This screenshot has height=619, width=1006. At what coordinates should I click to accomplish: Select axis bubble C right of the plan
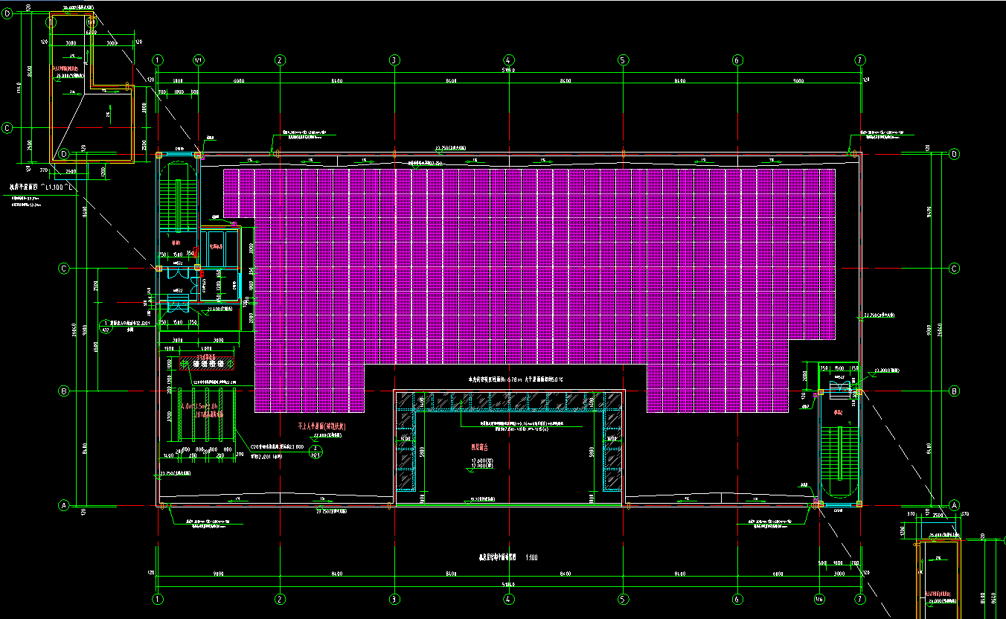(955, 269)
